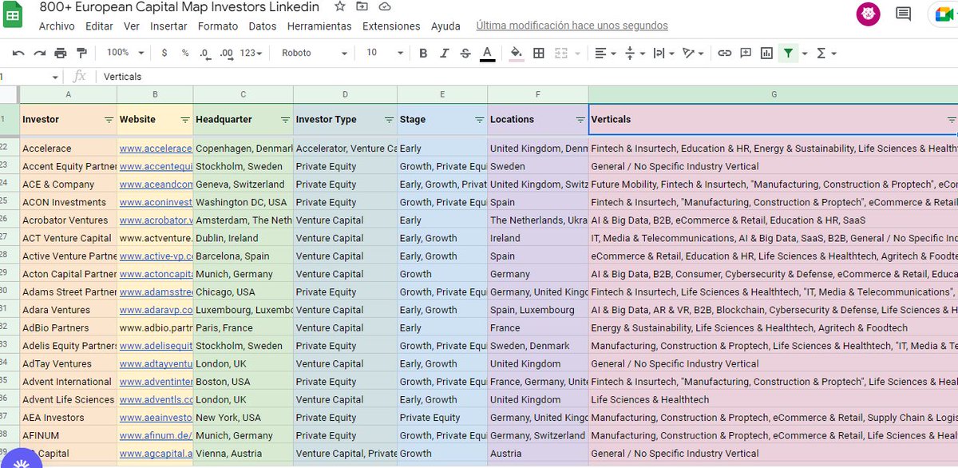Open vertical align dropdown
958x468 pixels.
click(634, 54)
